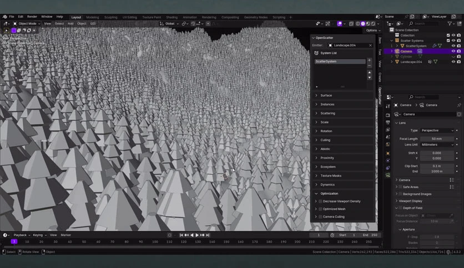
Task: Enable Camera Culling checkbox
Action: [320, 217]
